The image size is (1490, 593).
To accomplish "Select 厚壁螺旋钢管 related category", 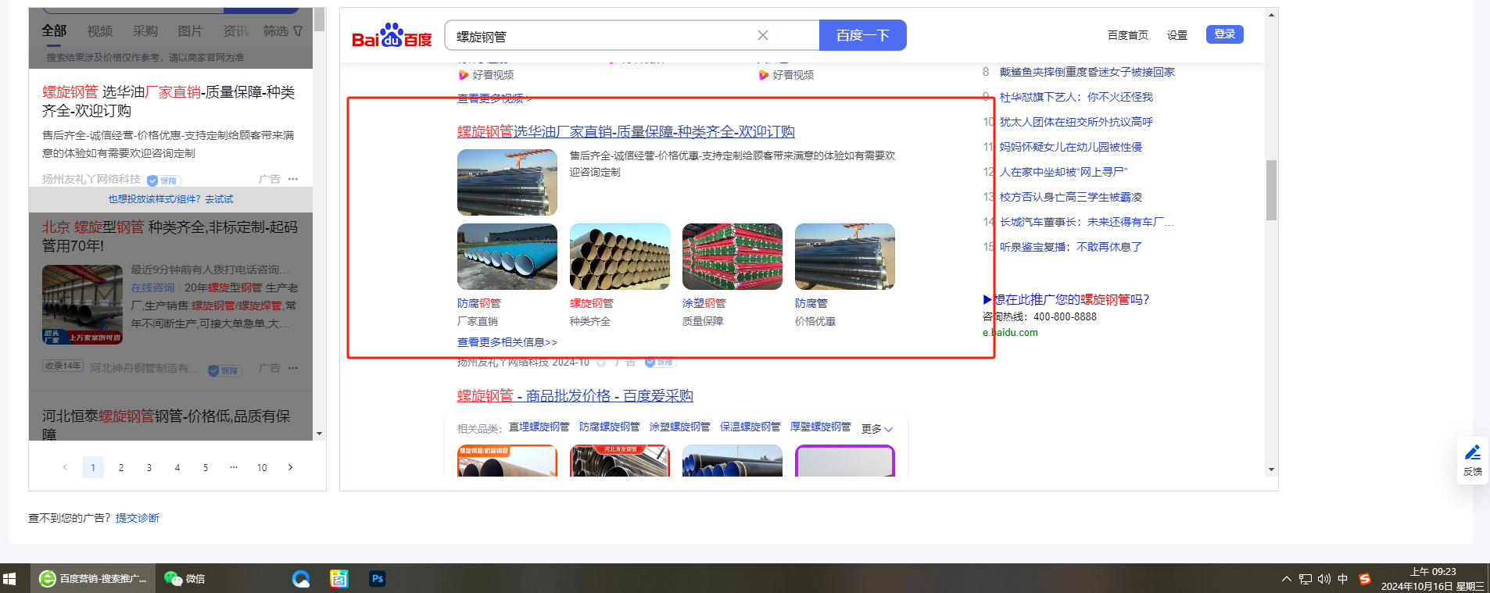I will 821,427.
